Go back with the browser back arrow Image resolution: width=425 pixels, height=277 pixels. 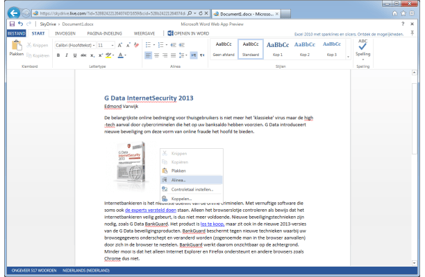[14, 13]
